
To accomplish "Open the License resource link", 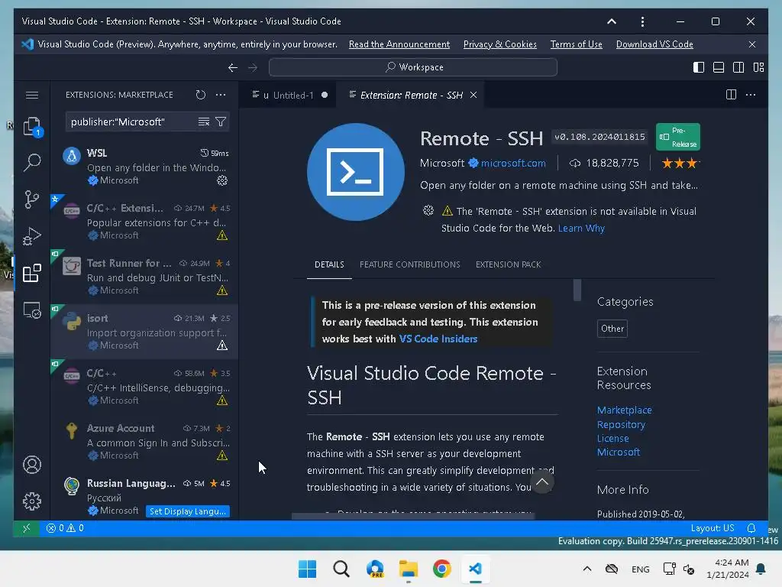I will pyautogui.click(x=613, y=438).
